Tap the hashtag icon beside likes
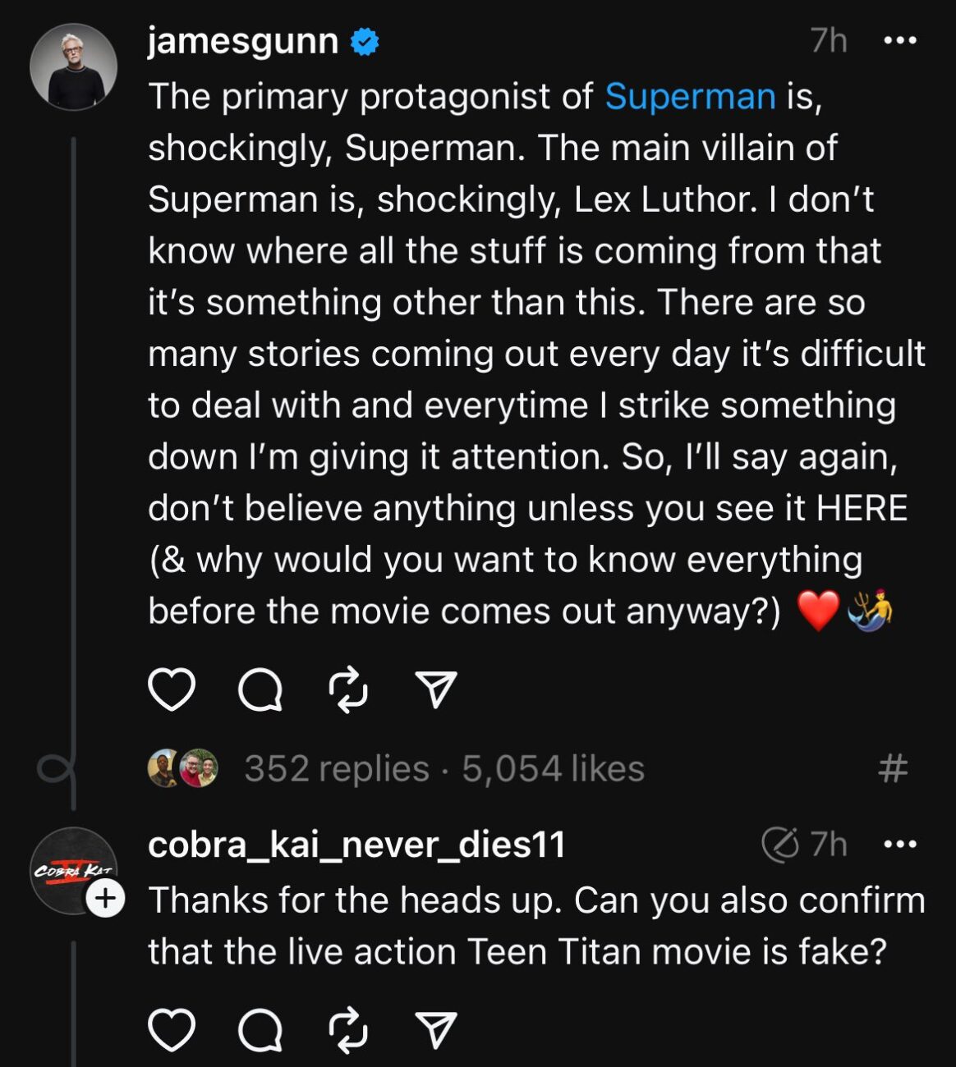Viewport: 956px width, 1067px height. click(x=893, y=769)
